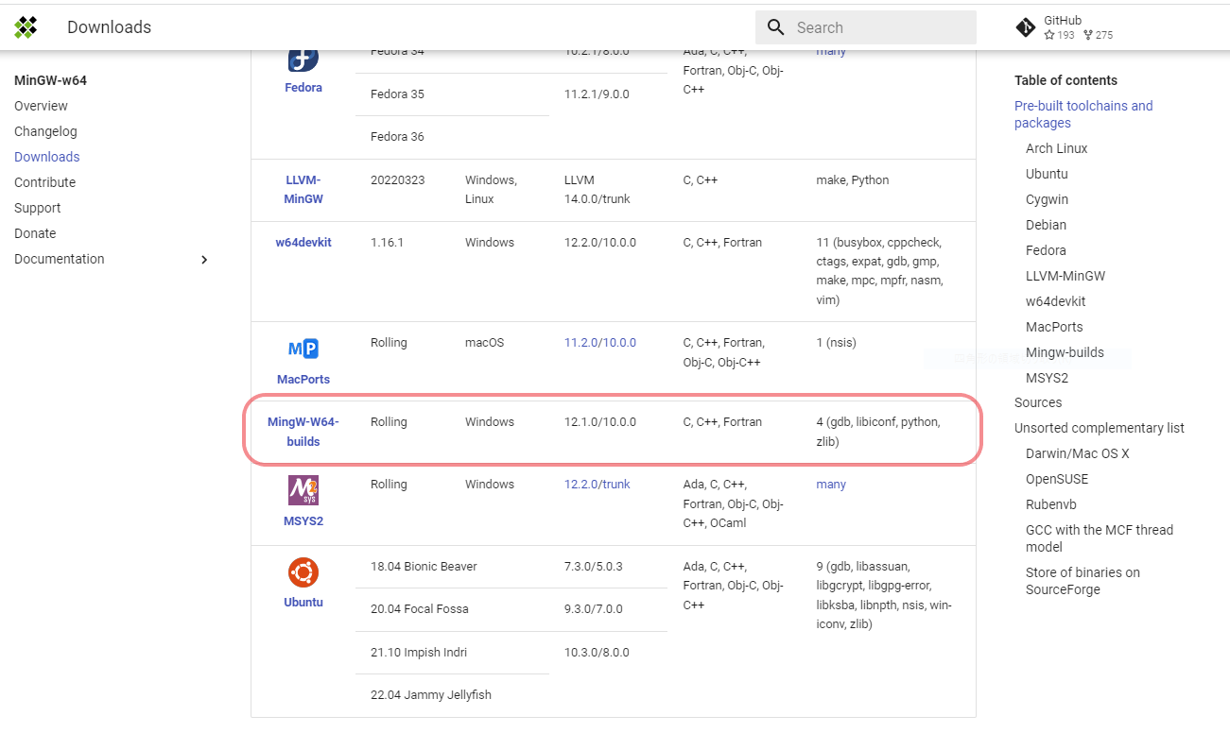
Task: Open Contribute in left sidebar
Action: [44, 182]
